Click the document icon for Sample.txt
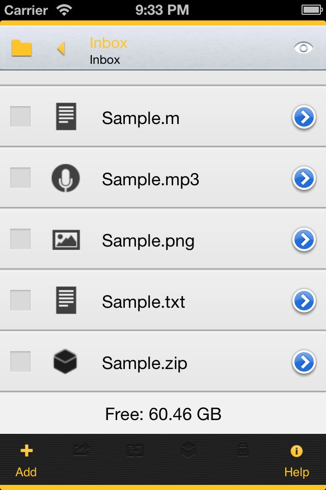Viewport: 326px width, 490px height. (66, 300)
